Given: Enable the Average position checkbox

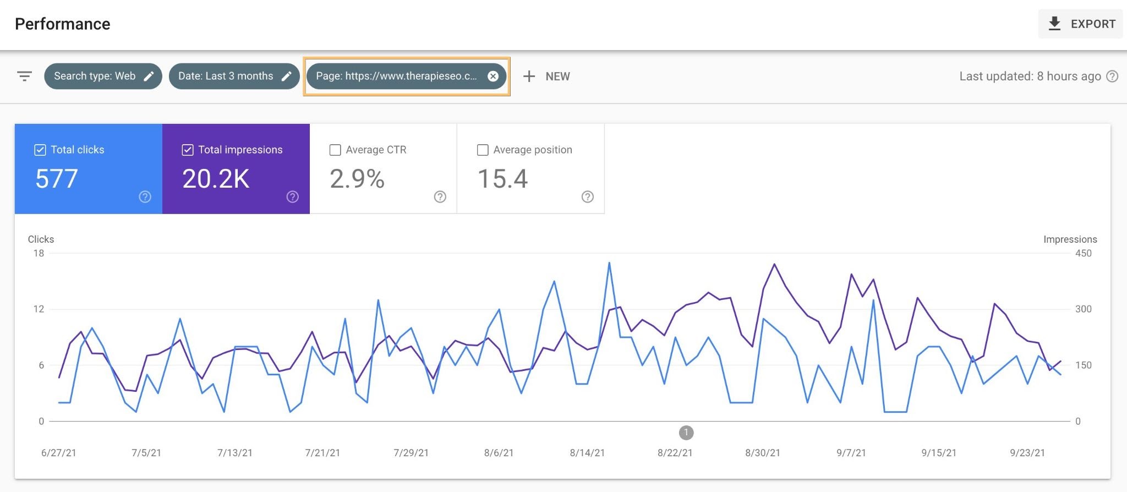Looking at the screenshot, I should click(x=483, y=150).
